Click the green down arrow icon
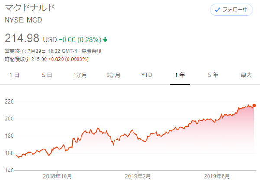This screenshot has height=182, width=260. [x=105, y=39]
